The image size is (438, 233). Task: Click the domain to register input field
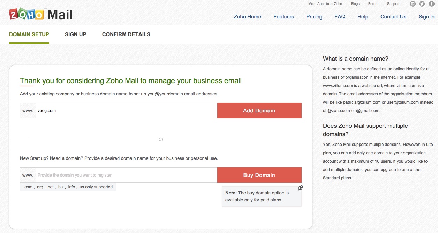point(126,175)
